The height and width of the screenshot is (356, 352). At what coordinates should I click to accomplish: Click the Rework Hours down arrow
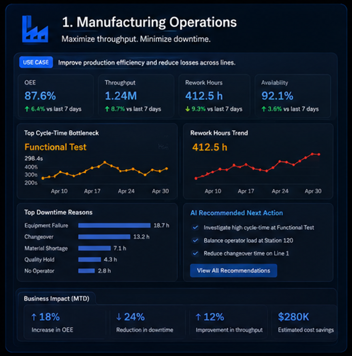point(187,109)
